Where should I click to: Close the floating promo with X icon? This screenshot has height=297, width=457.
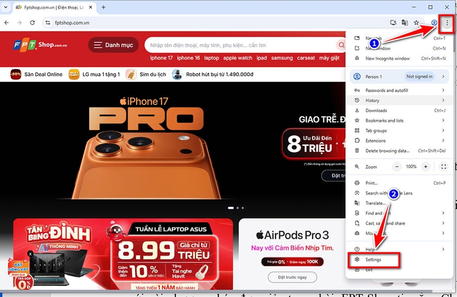pyautogui.click(x=30, y=254)
